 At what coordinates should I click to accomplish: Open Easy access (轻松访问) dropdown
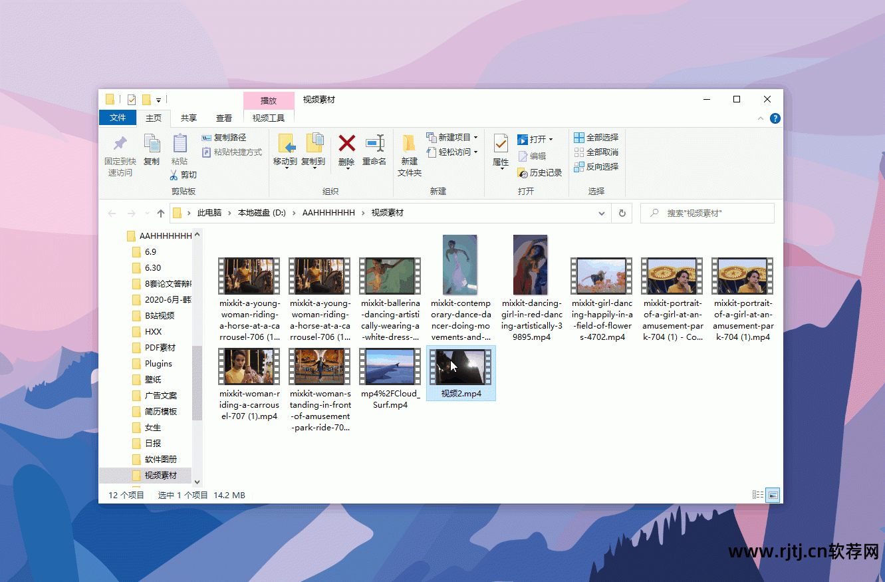point(452,152)
